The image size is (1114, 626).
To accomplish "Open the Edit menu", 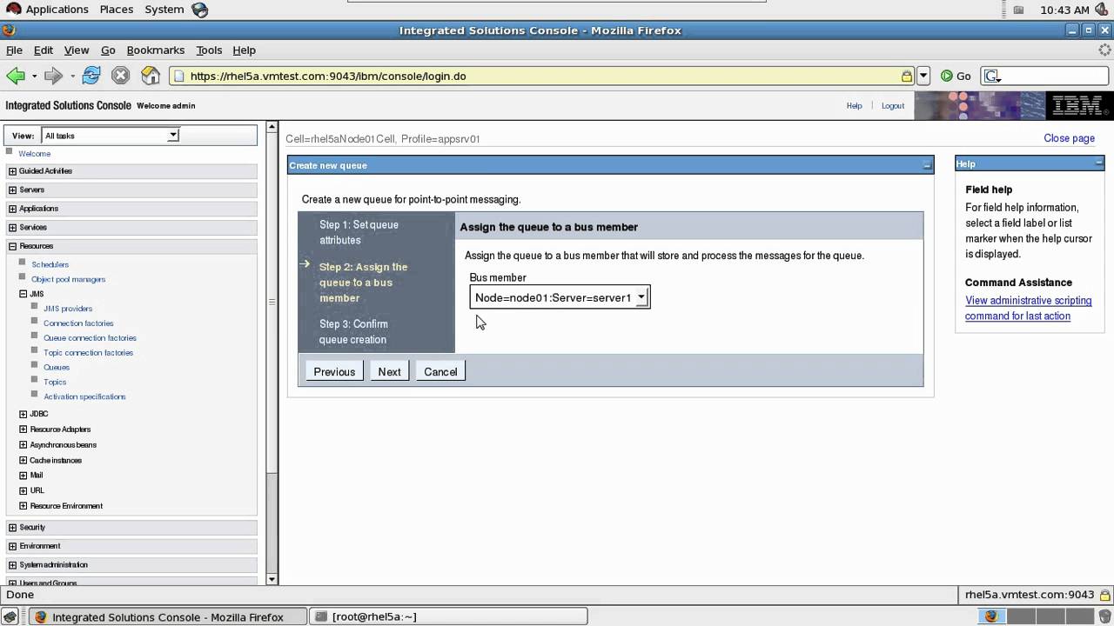I will point(43,50).
